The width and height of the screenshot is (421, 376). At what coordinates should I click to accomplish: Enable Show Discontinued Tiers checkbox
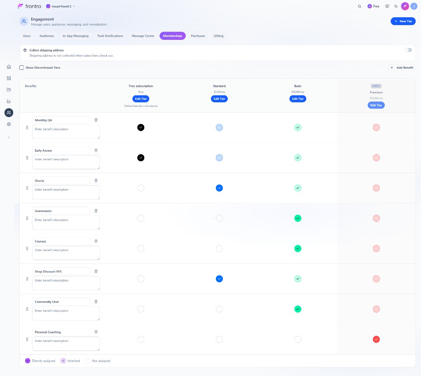[x=22, y=67]
